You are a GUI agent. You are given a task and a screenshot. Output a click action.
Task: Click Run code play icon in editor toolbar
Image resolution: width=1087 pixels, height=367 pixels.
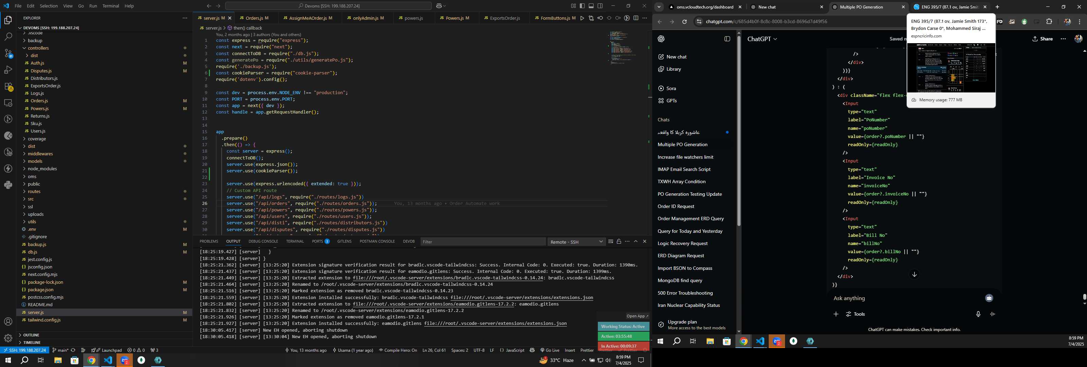(582, 18)
